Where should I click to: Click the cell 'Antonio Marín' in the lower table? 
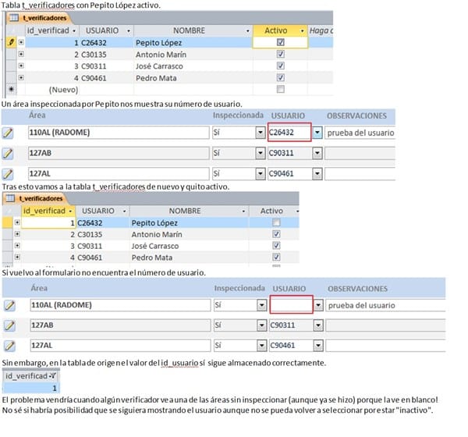pyautogui.click(x=189, y=234)
